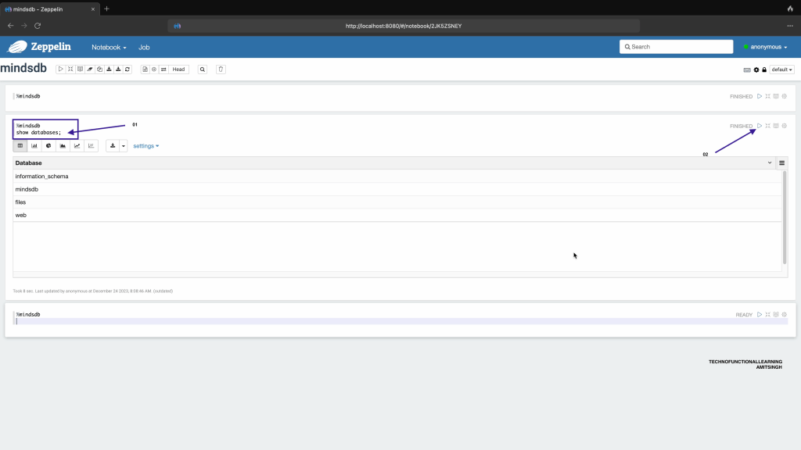Screen dimensions: 801x450
Task: Open the anonymous user dropdown
Action: pos(766,47)
